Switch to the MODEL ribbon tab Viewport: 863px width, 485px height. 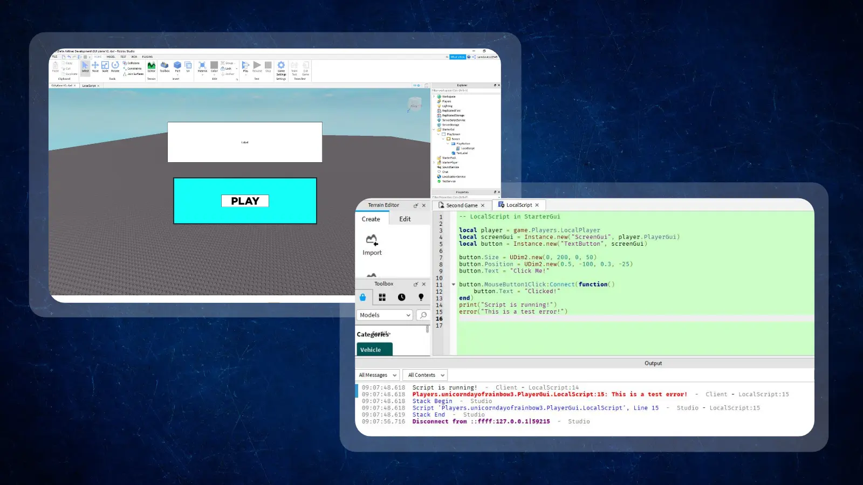tap(111, 57)
